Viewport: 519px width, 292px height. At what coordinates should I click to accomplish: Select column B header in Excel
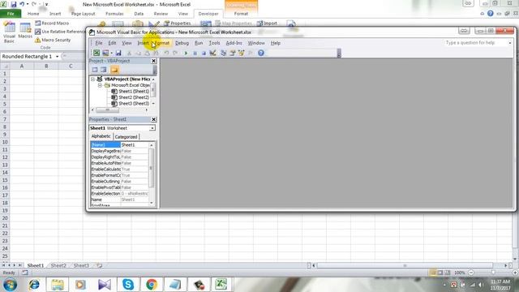click(46, 67)
